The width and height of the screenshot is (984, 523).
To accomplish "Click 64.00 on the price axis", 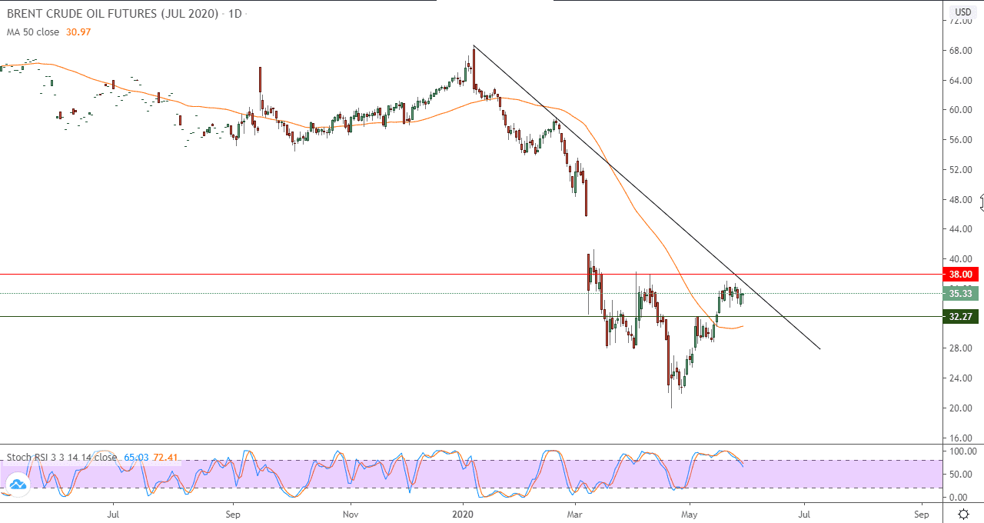I will click(961, 80).
